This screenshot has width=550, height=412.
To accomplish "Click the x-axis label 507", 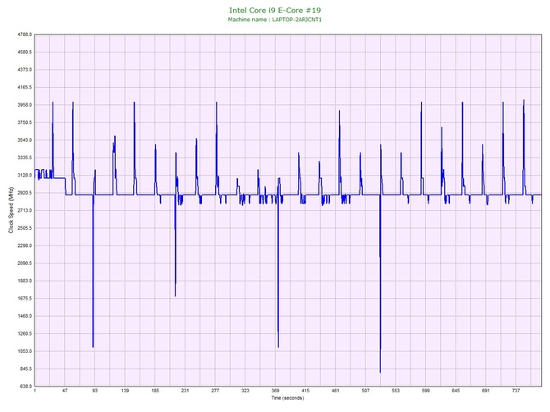I will [366, 391].
